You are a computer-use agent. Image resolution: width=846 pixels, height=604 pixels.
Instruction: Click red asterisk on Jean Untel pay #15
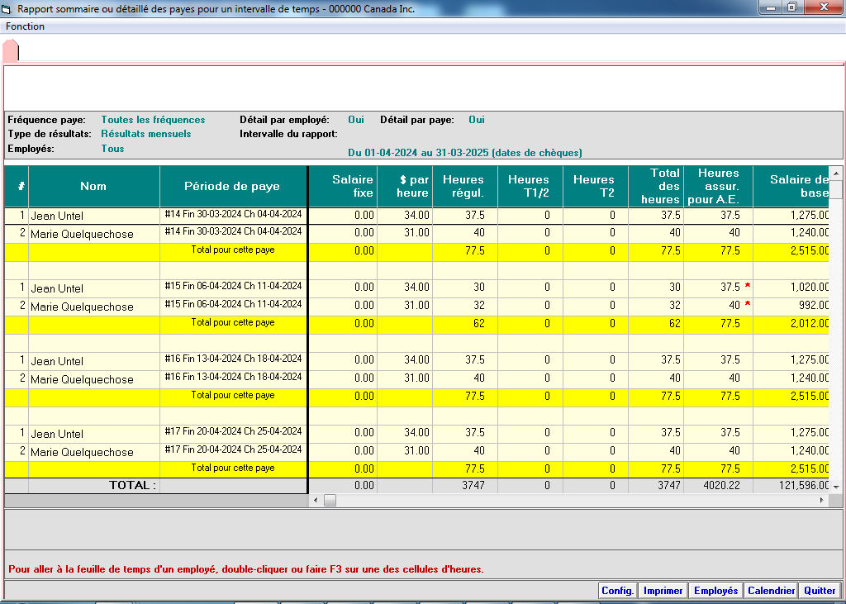746,286
